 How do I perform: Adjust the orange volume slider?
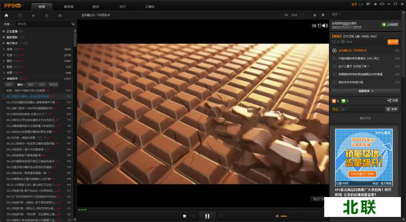pos(284,216)
